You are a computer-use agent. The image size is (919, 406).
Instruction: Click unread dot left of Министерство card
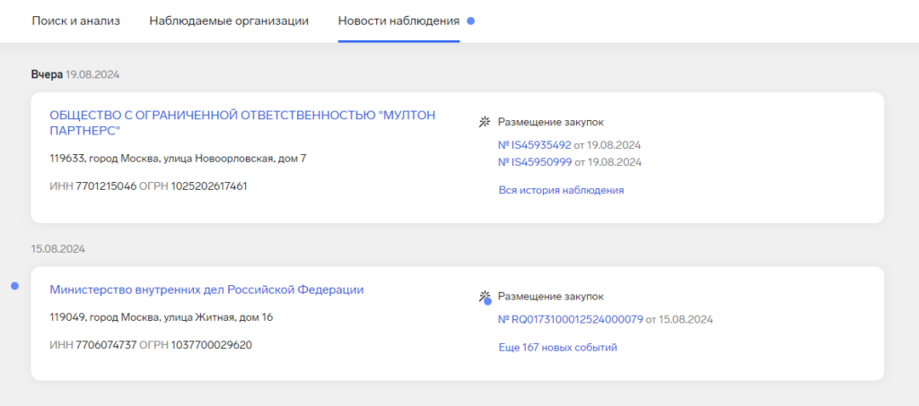point(14,286)
